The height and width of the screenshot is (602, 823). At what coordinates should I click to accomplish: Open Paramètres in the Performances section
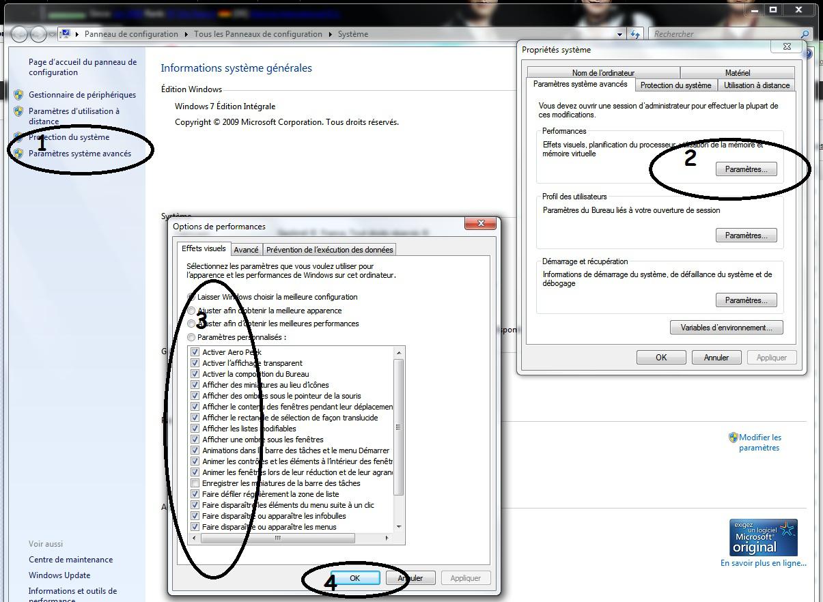tap(747, 169)
